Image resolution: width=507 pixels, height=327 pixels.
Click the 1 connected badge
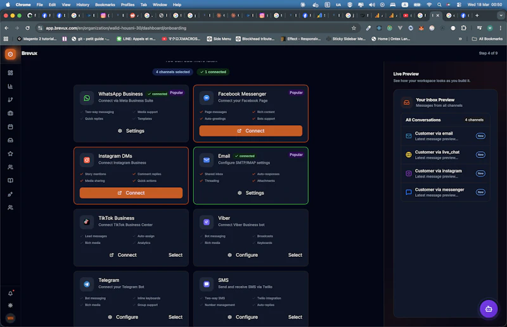click(x=213, y=71)
